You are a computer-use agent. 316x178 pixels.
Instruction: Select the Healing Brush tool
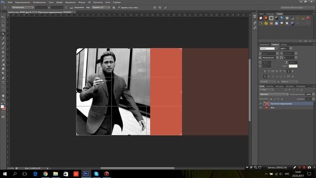(3, 43)
